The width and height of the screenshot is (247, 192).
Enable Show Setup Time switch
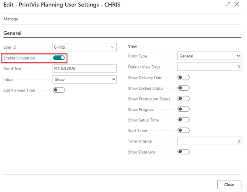(x=183, y=120)
